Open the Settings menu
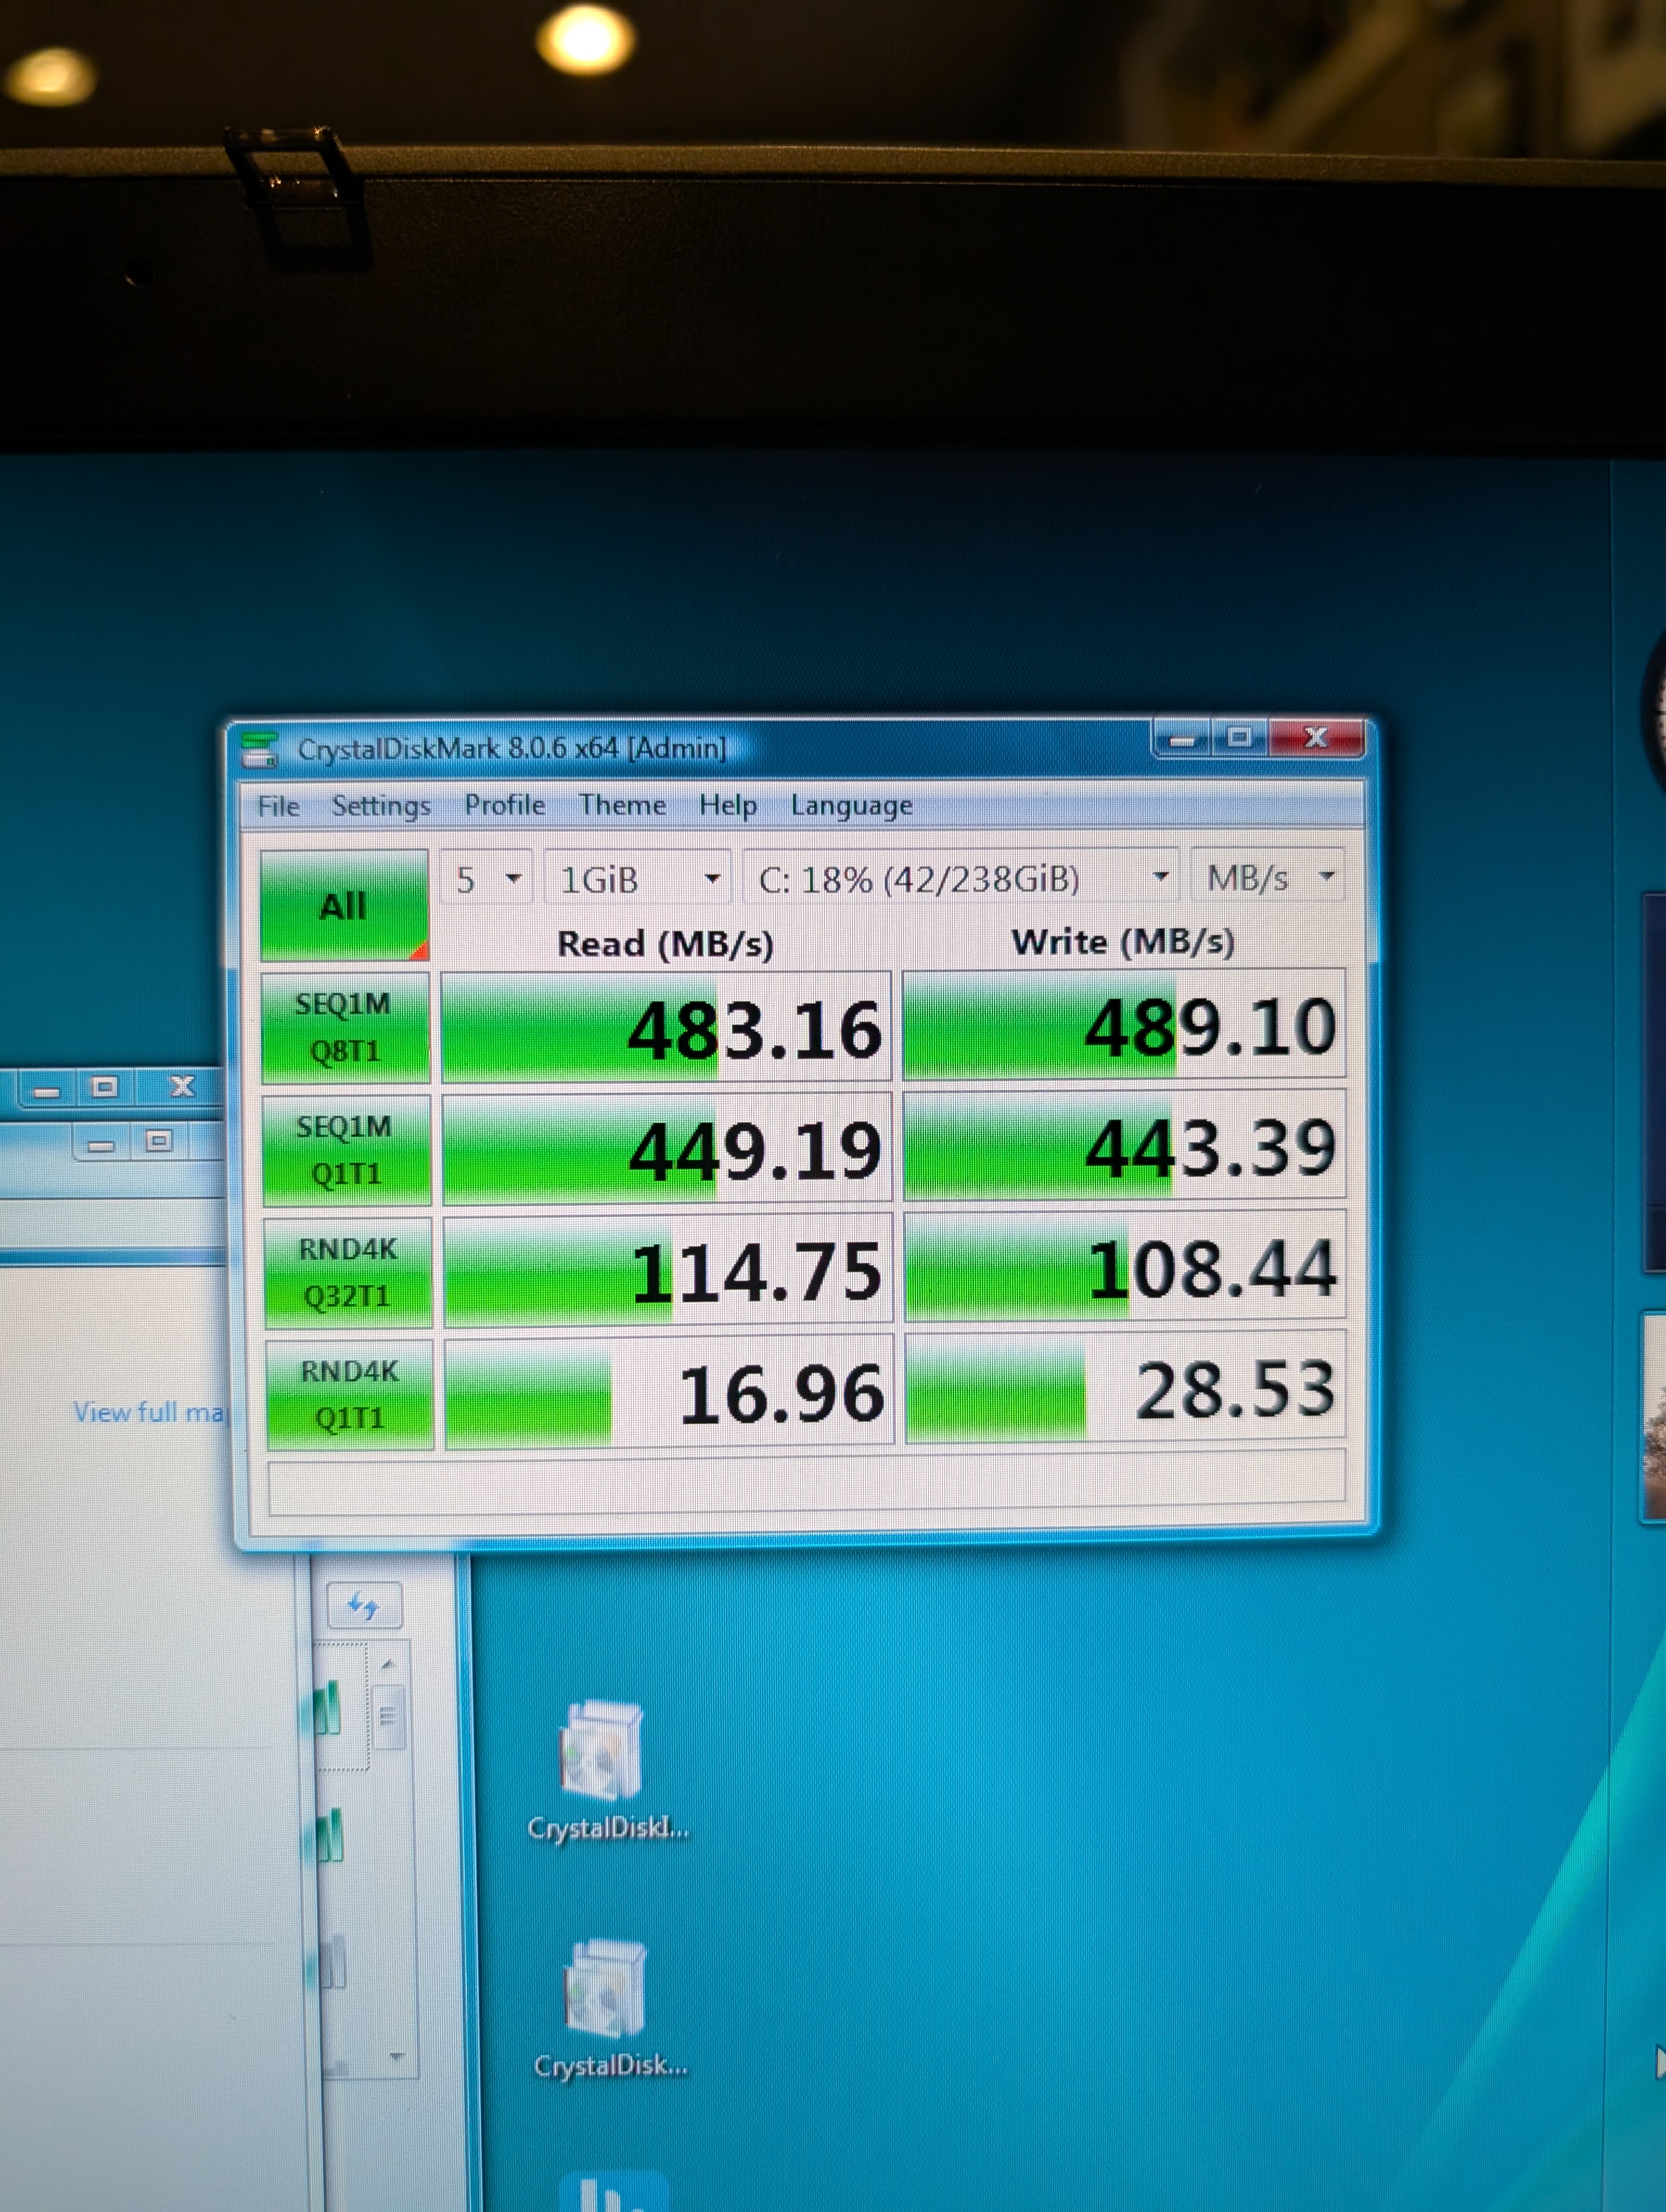Screen dimensions: 1666x2212 pyautogui.click(x=381, y=806)
